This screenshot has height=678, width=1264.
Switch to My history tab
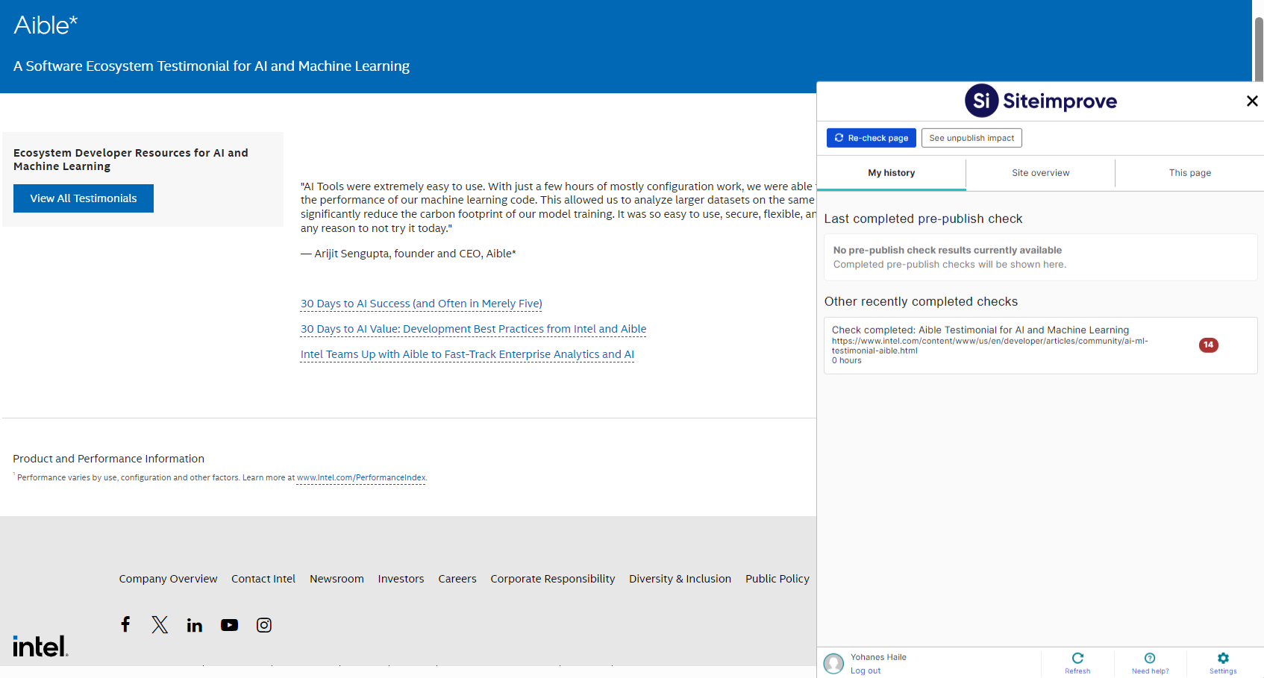click(891, 173)
